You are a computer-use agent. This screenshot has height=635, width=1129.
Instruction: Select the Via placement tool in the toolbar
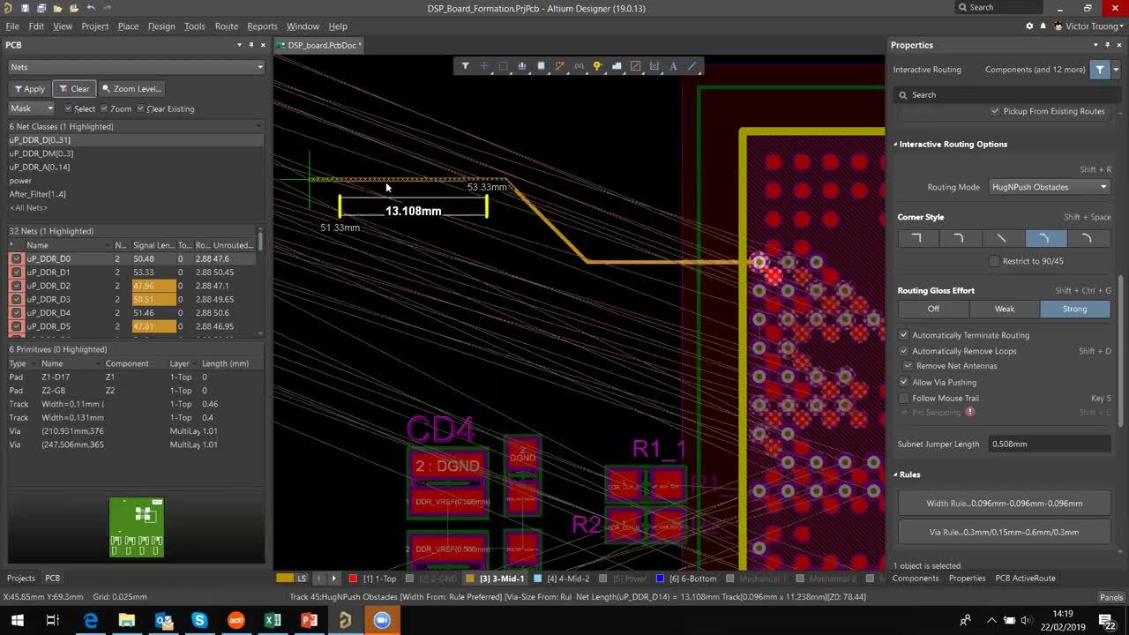pos(596,65)
